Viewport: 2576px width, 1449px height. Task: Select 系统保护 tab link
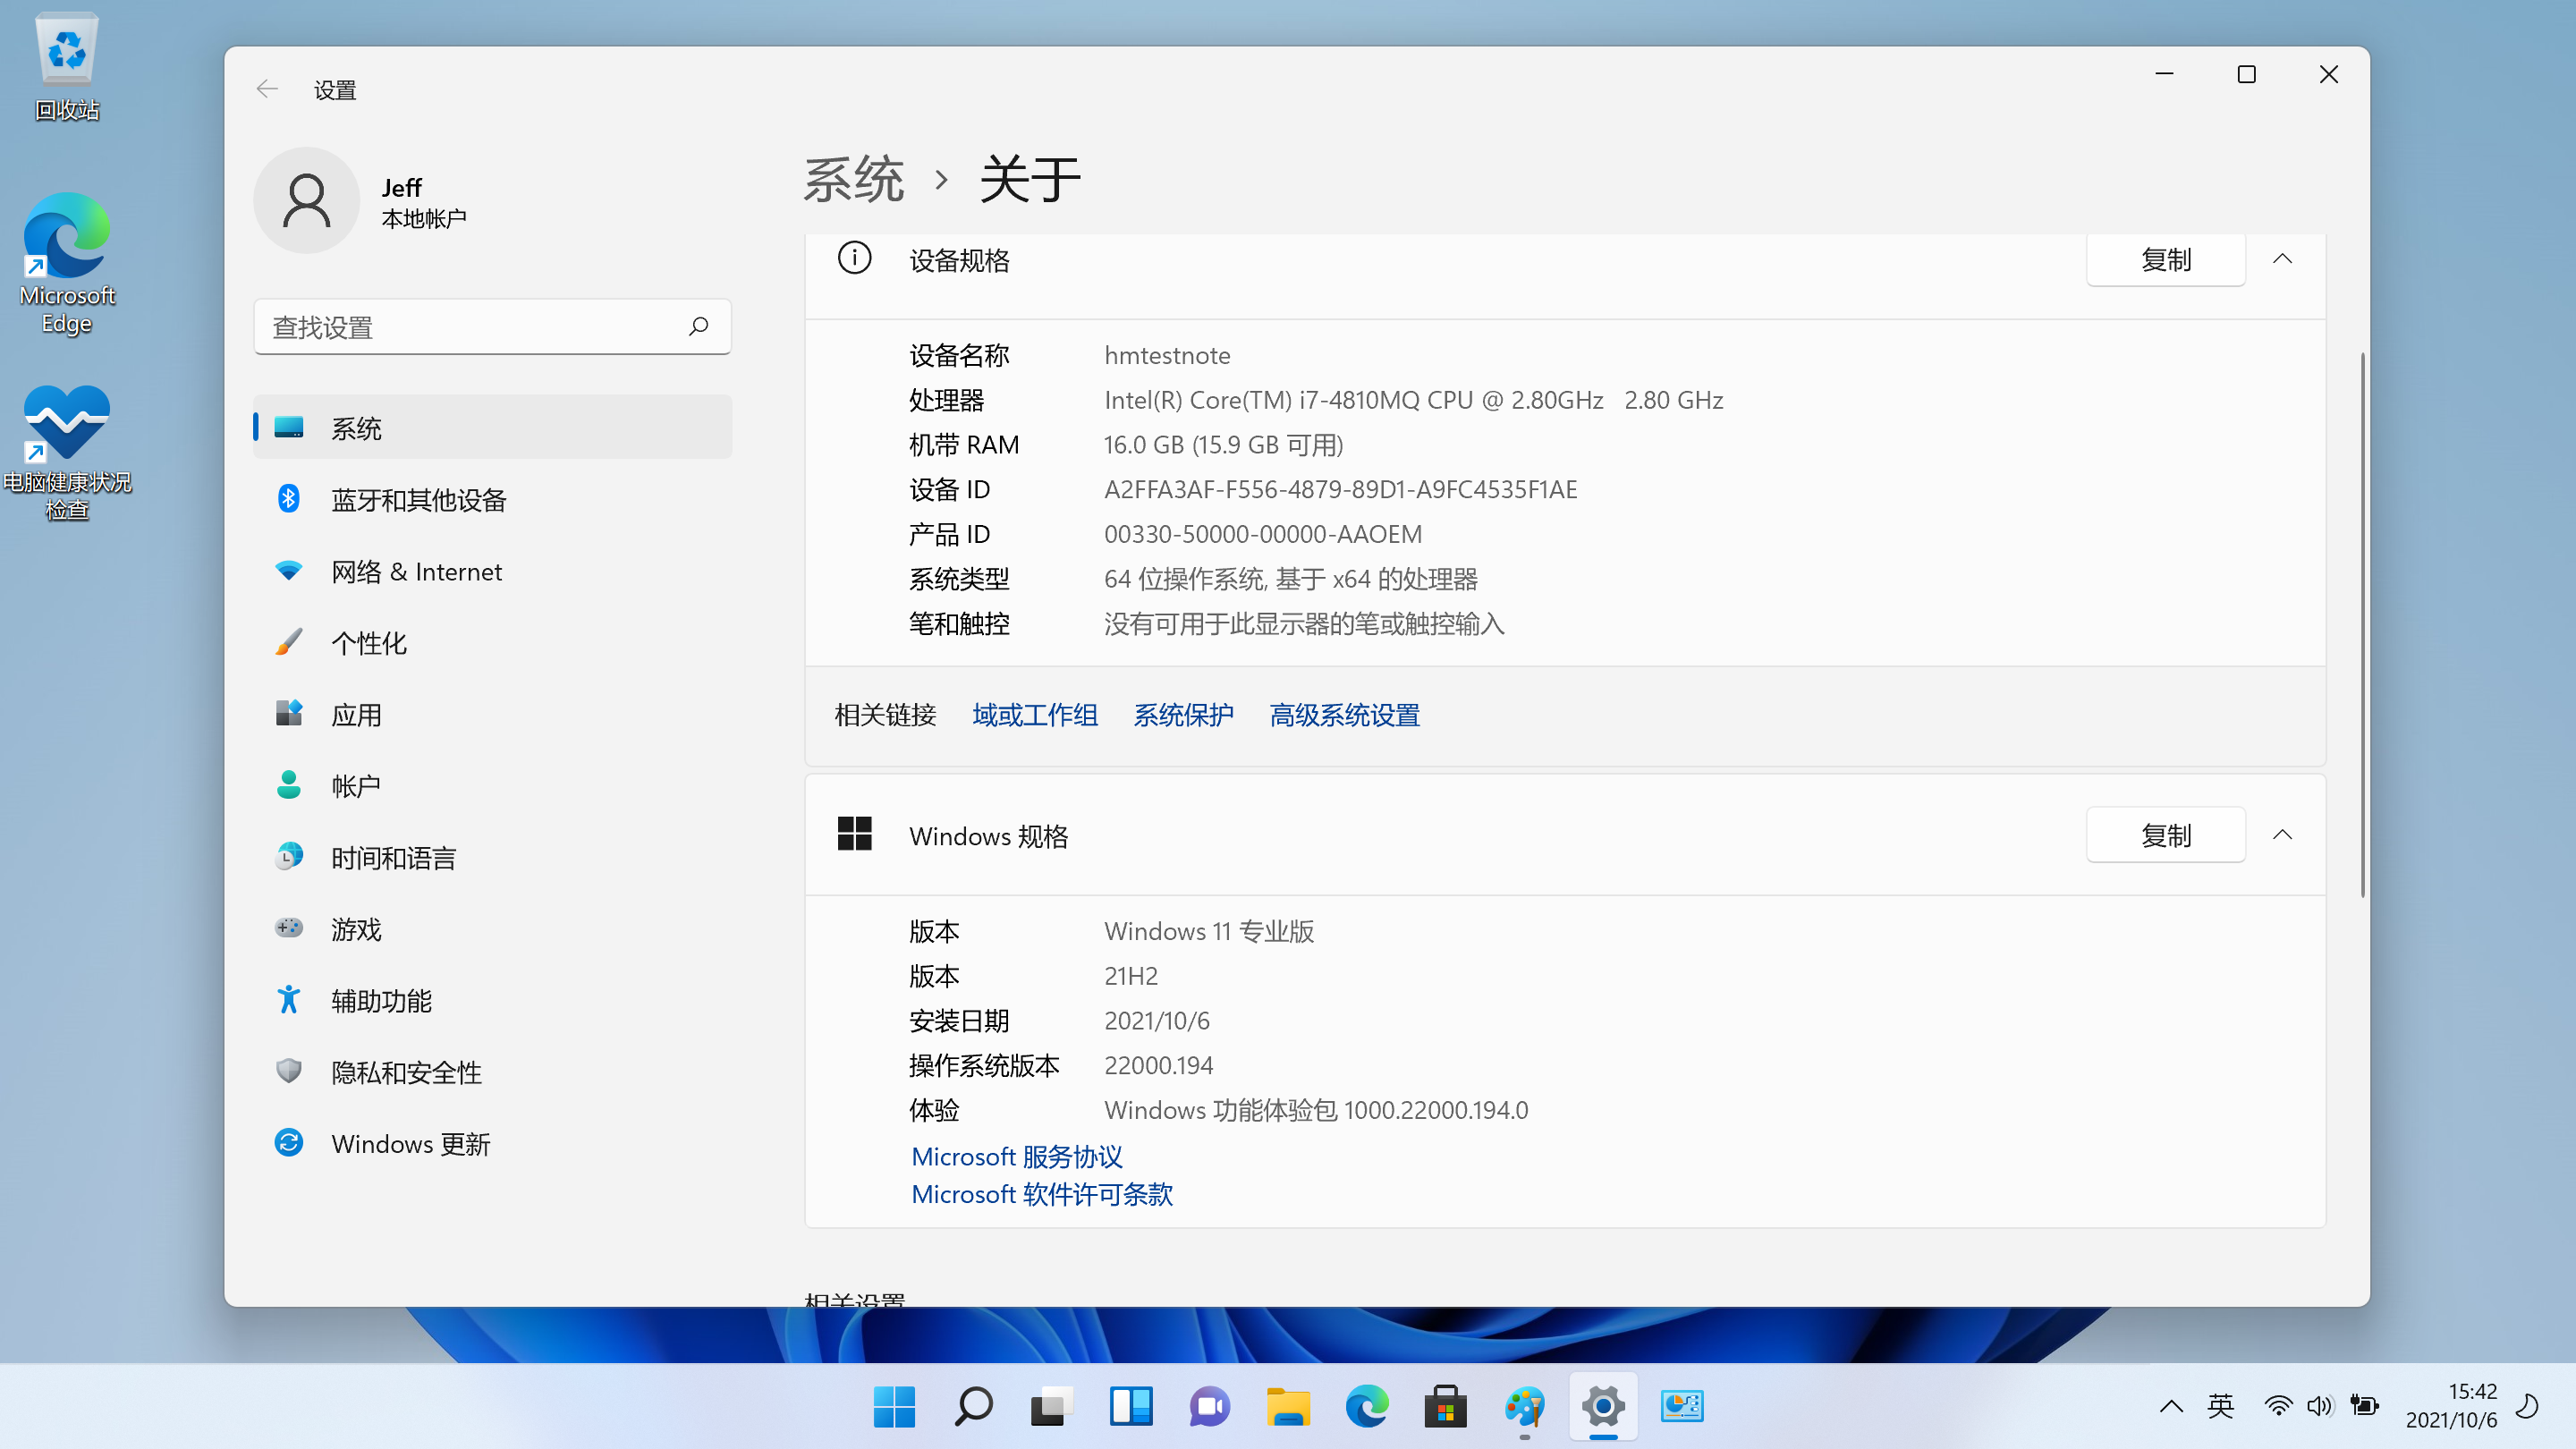pyautogui.click(x=1183, y=715)
